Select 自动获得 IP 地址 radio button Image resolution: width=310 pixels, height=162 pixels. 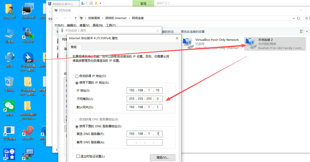[77, 76]
